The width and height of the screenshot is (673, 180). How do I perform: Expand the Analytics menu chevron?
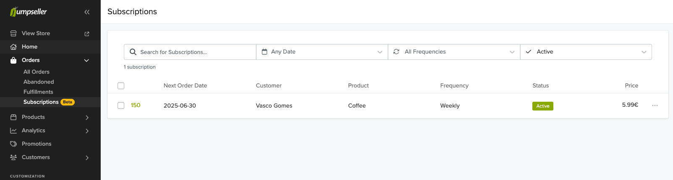pyautogui.click(x=87, y=131)
